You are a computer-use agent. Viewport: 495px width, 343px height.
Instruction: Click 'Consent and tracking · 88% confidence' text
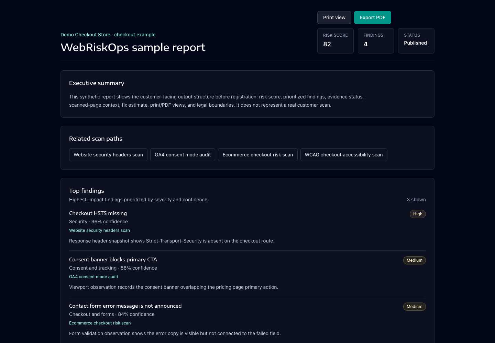113,268
